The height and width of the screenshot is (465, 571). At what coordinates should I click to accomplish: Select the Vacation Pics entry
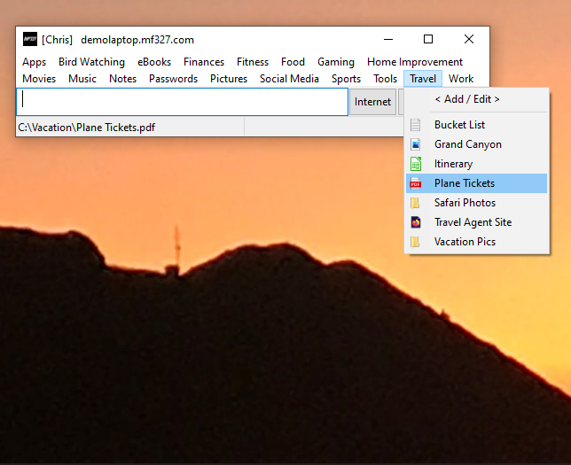coord(477,242)
